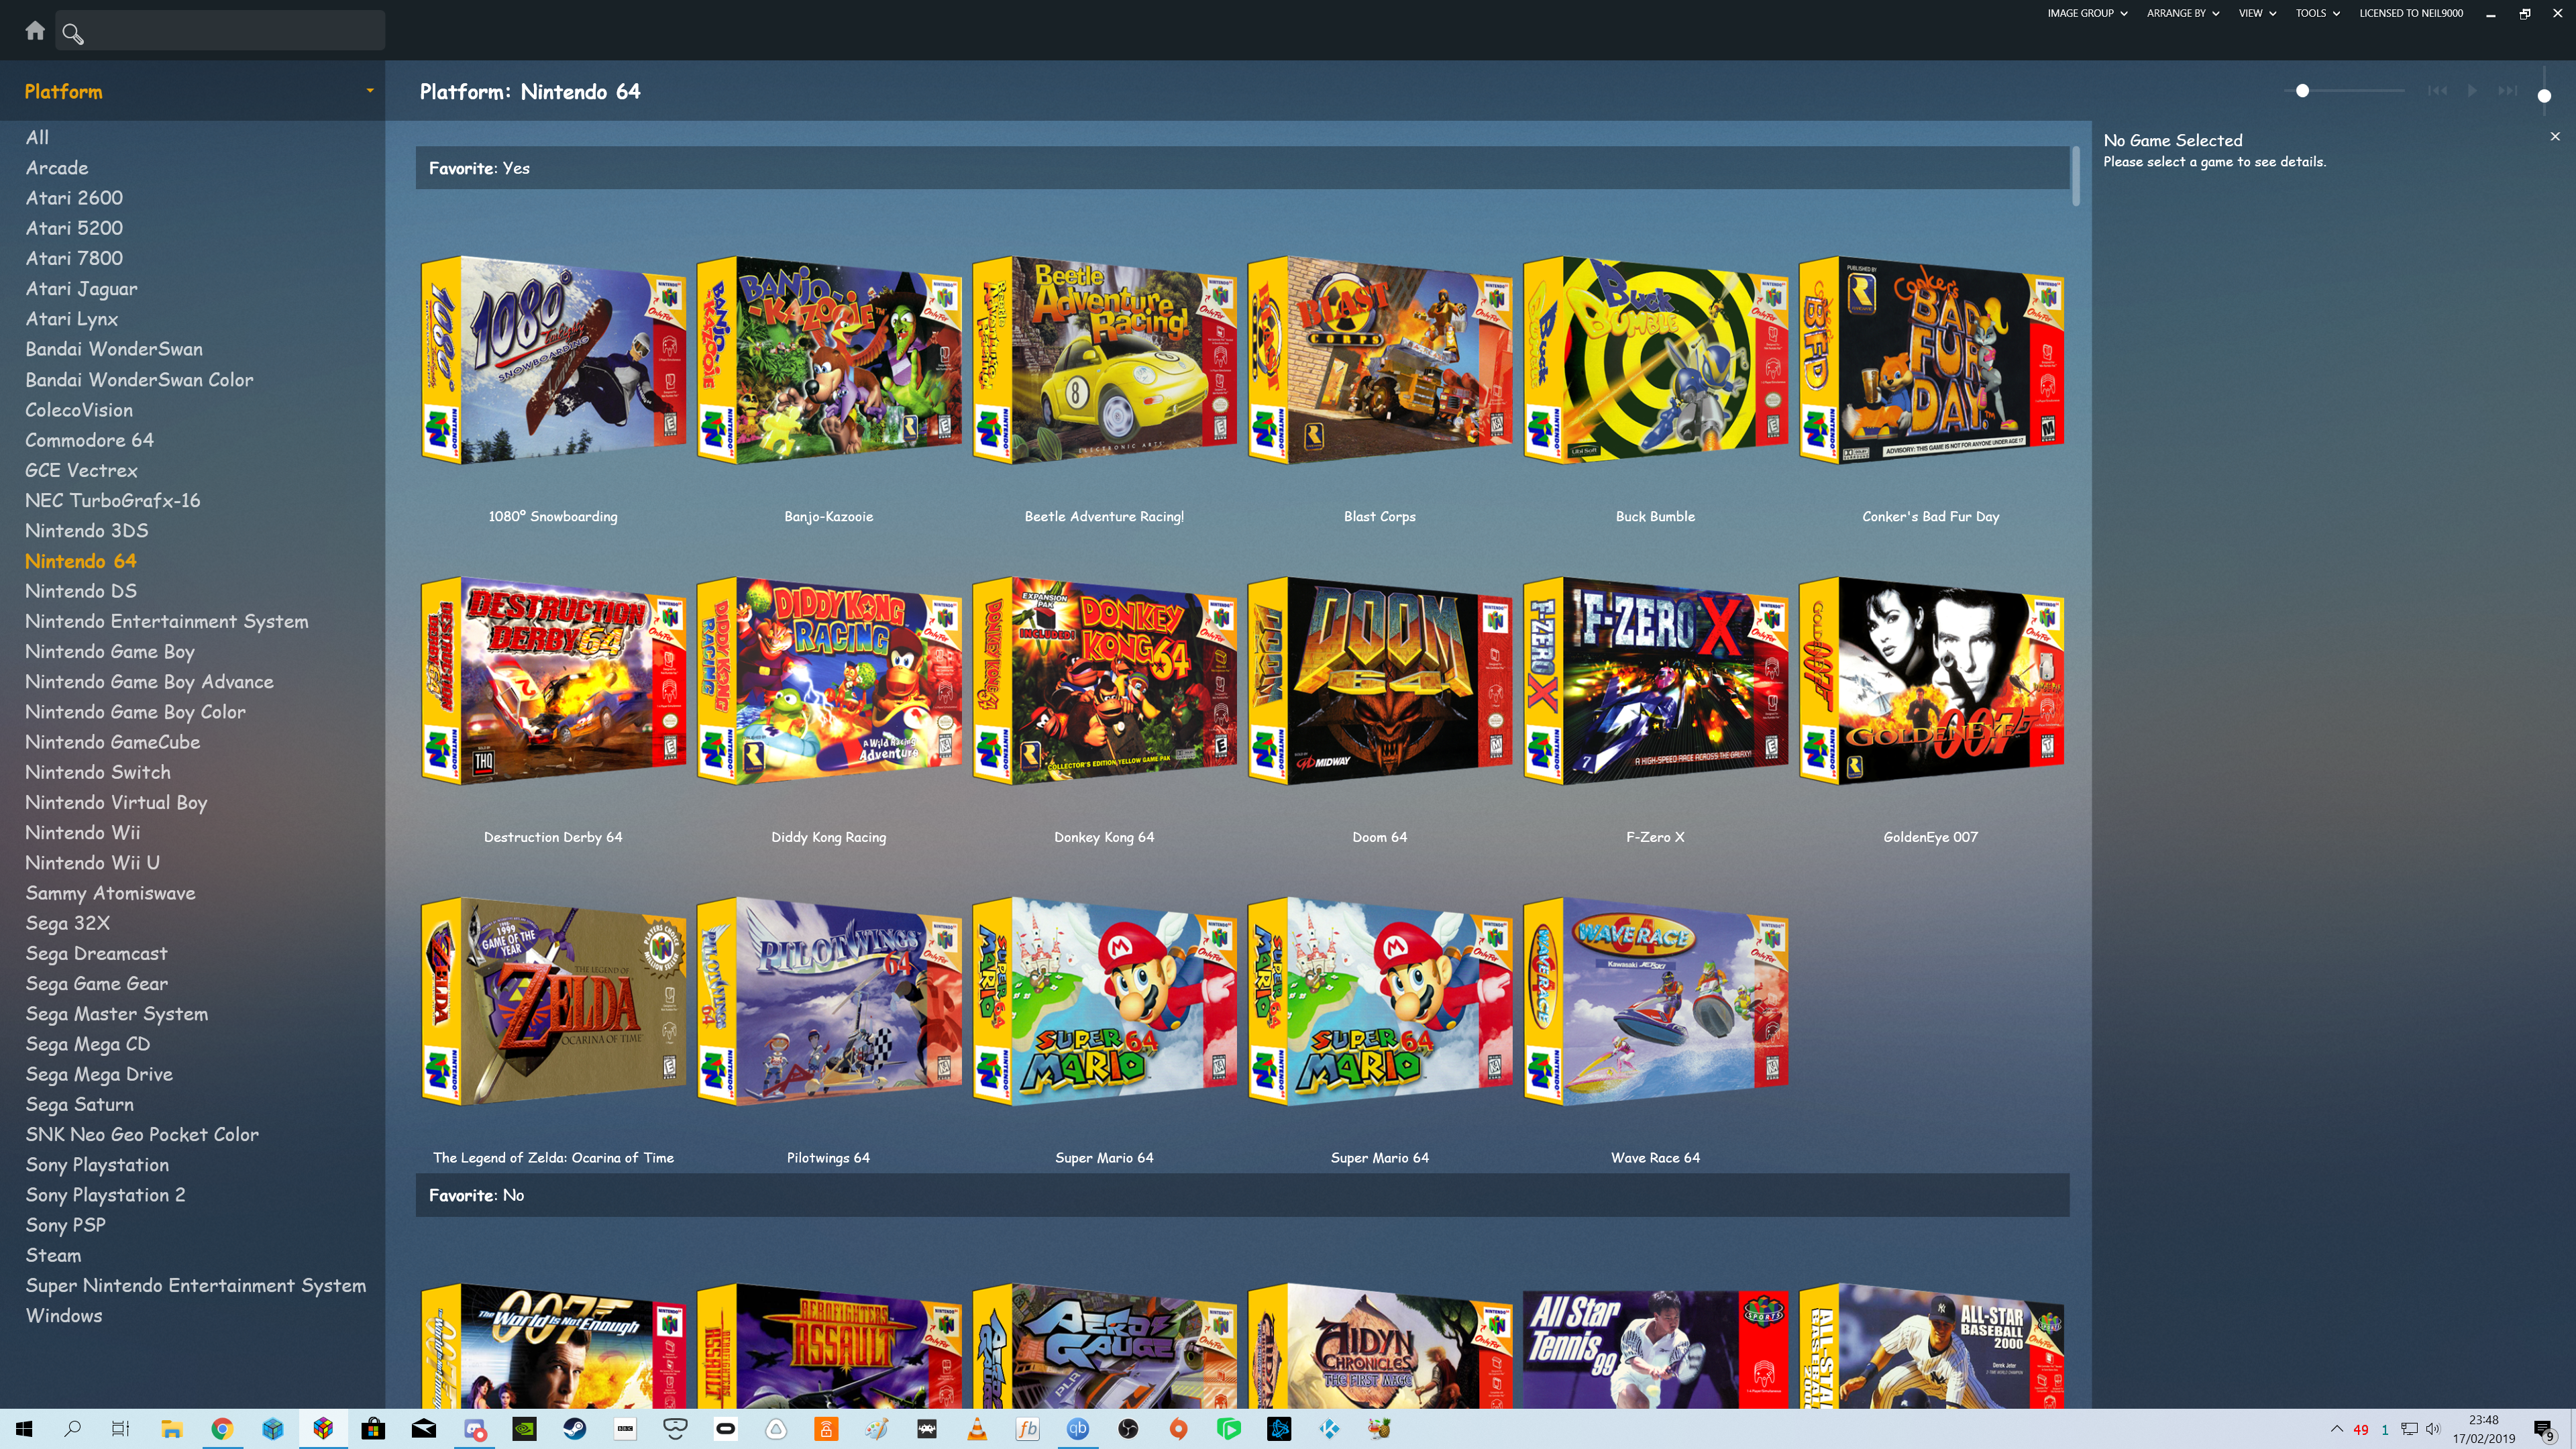Select Blast Corps box art
2576x1449 pixels.
coord(1380,360)
